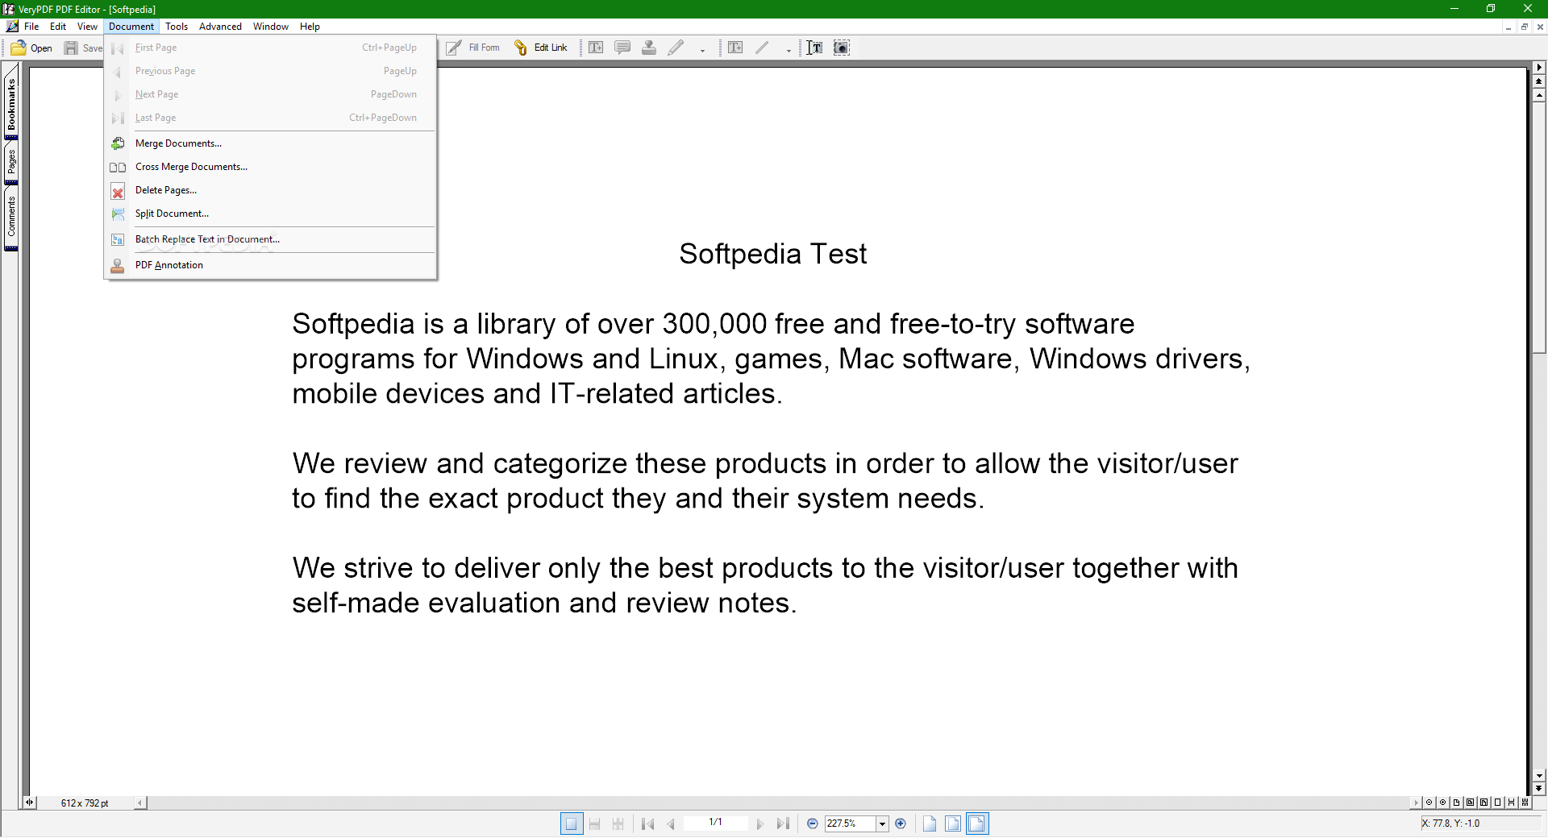Open the Window menu

point(271,27)
